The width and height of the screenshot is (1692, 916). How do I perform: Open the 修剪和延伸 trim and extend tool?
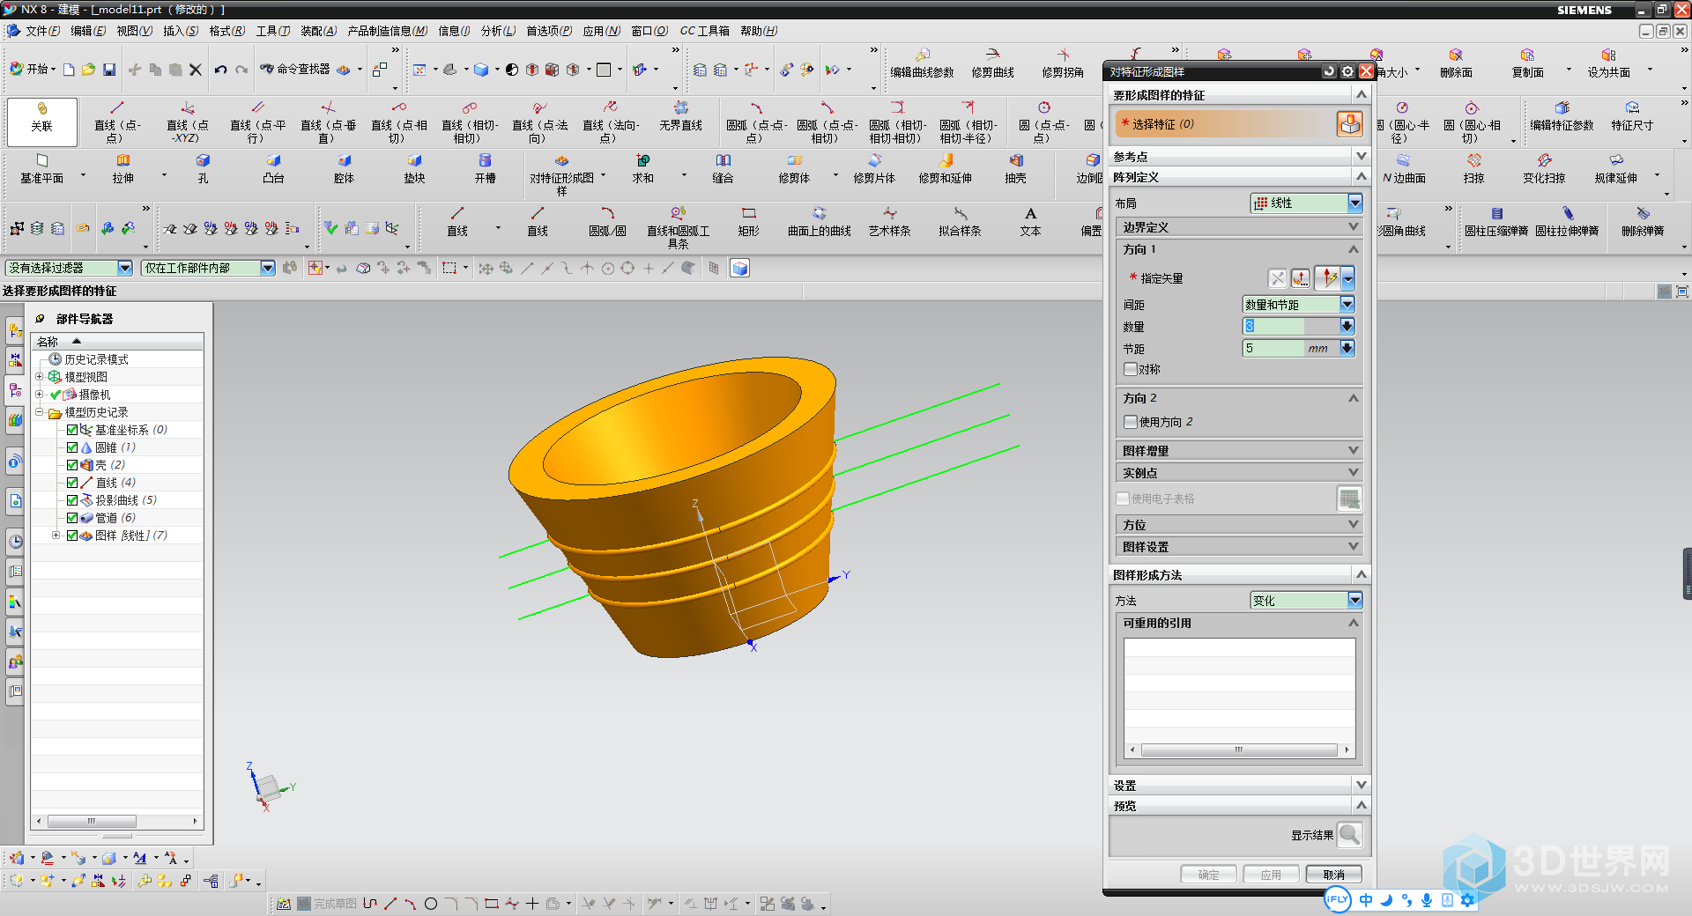click(x=945, y=168)
